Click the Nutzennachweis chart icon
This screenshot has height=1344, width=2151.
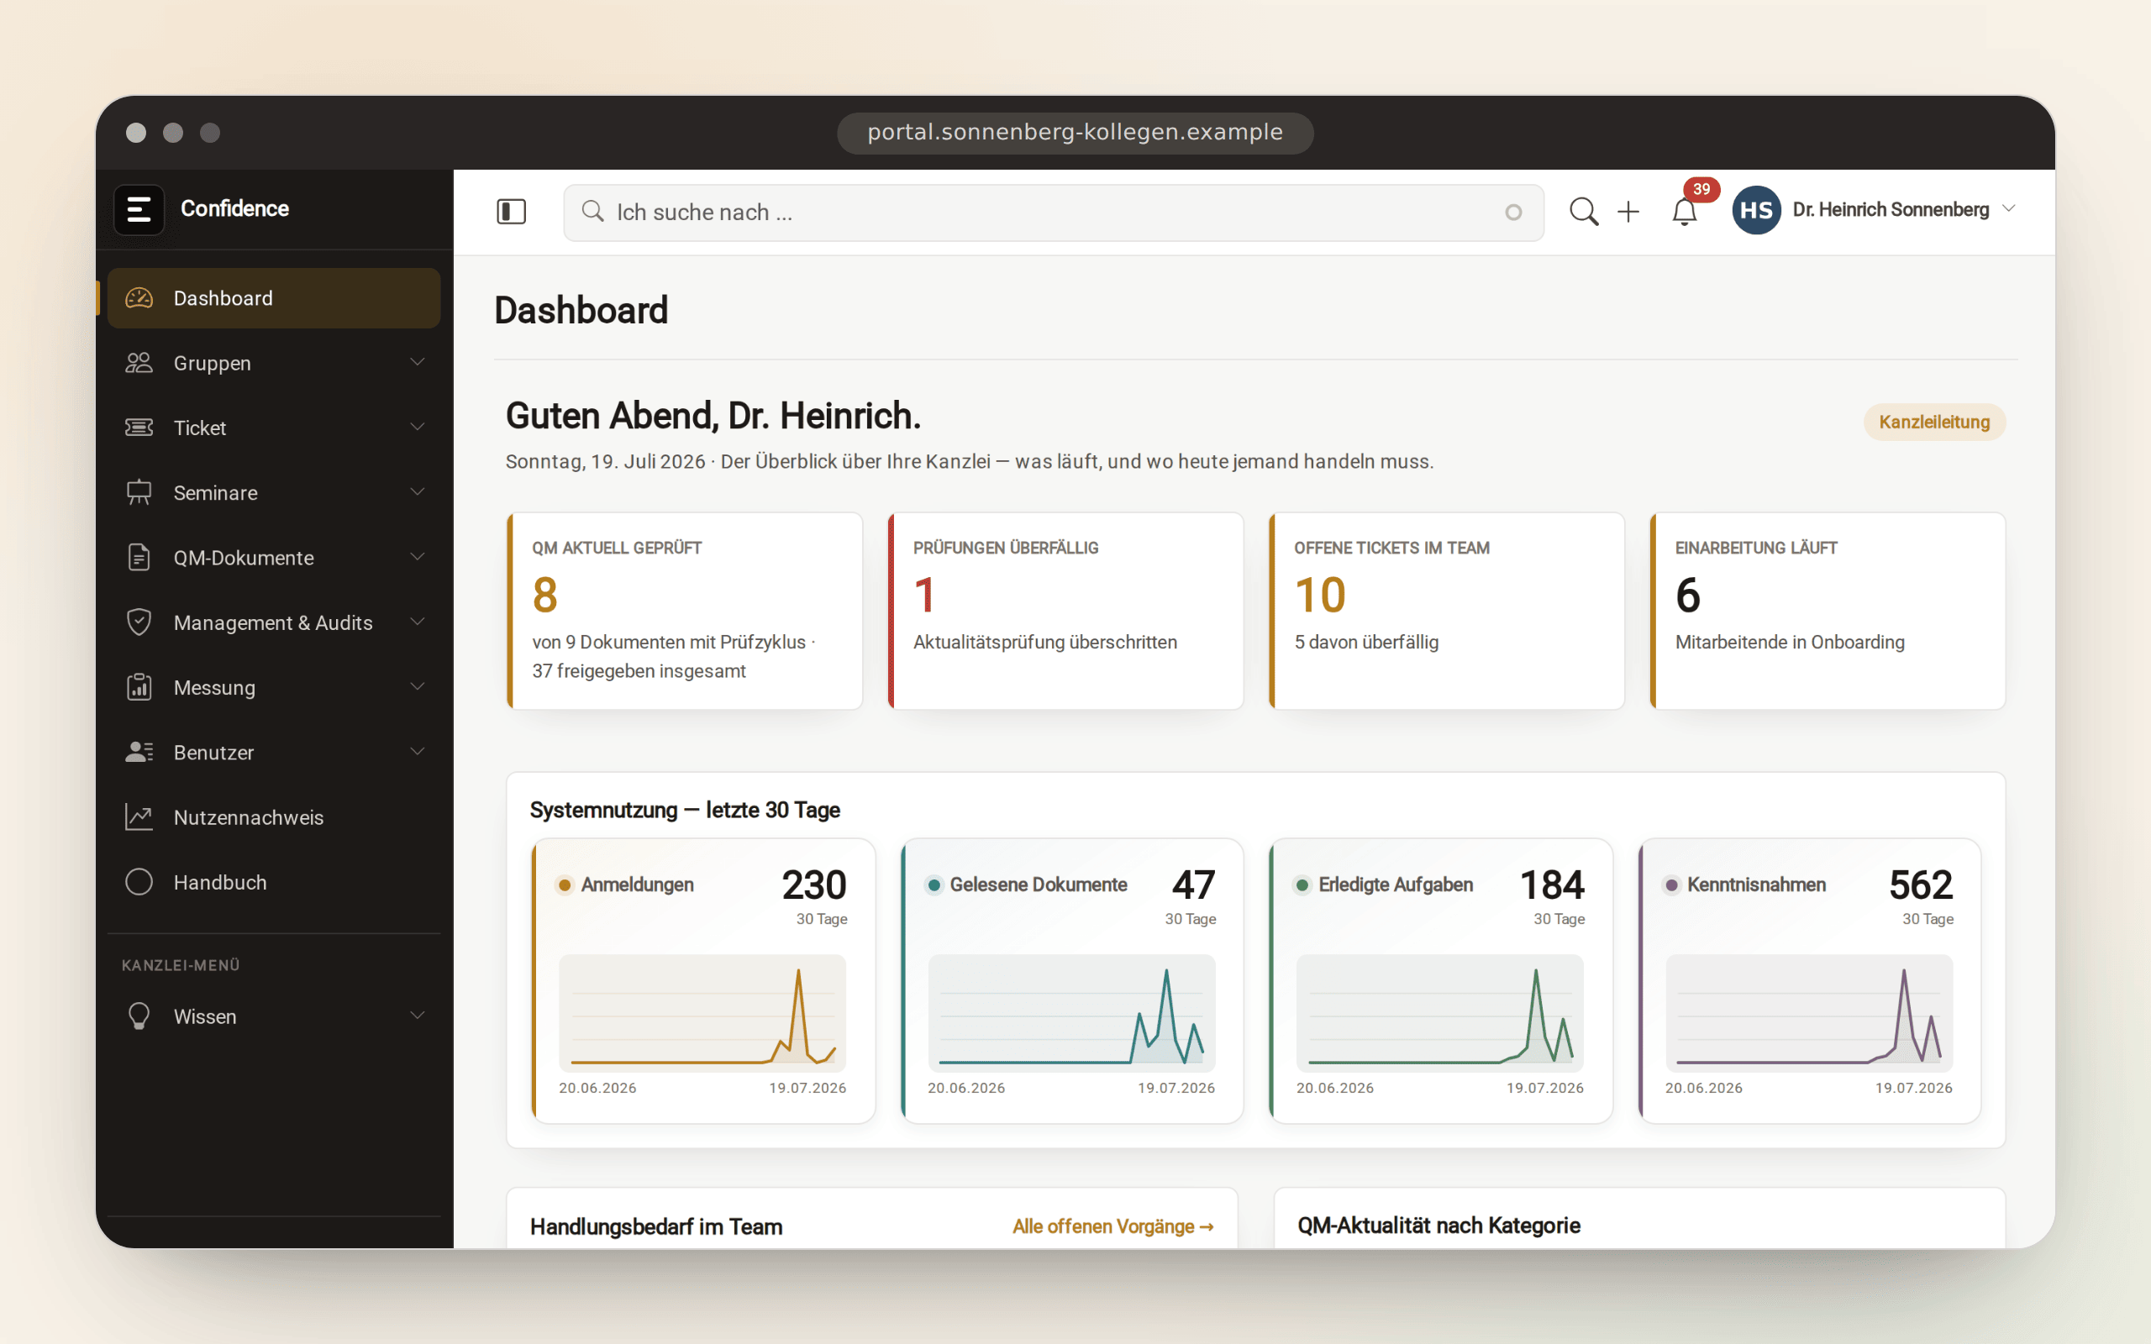pos(139,816)
